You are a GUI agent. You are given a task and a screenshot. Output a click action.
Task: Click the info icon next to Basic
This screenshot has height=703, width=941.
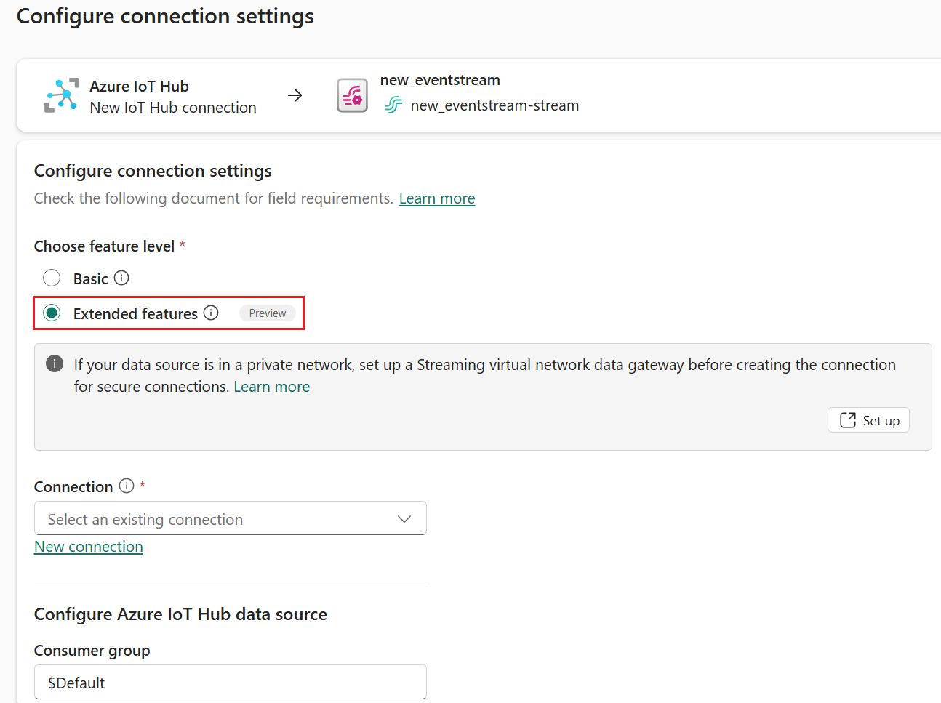click(121, 278)
